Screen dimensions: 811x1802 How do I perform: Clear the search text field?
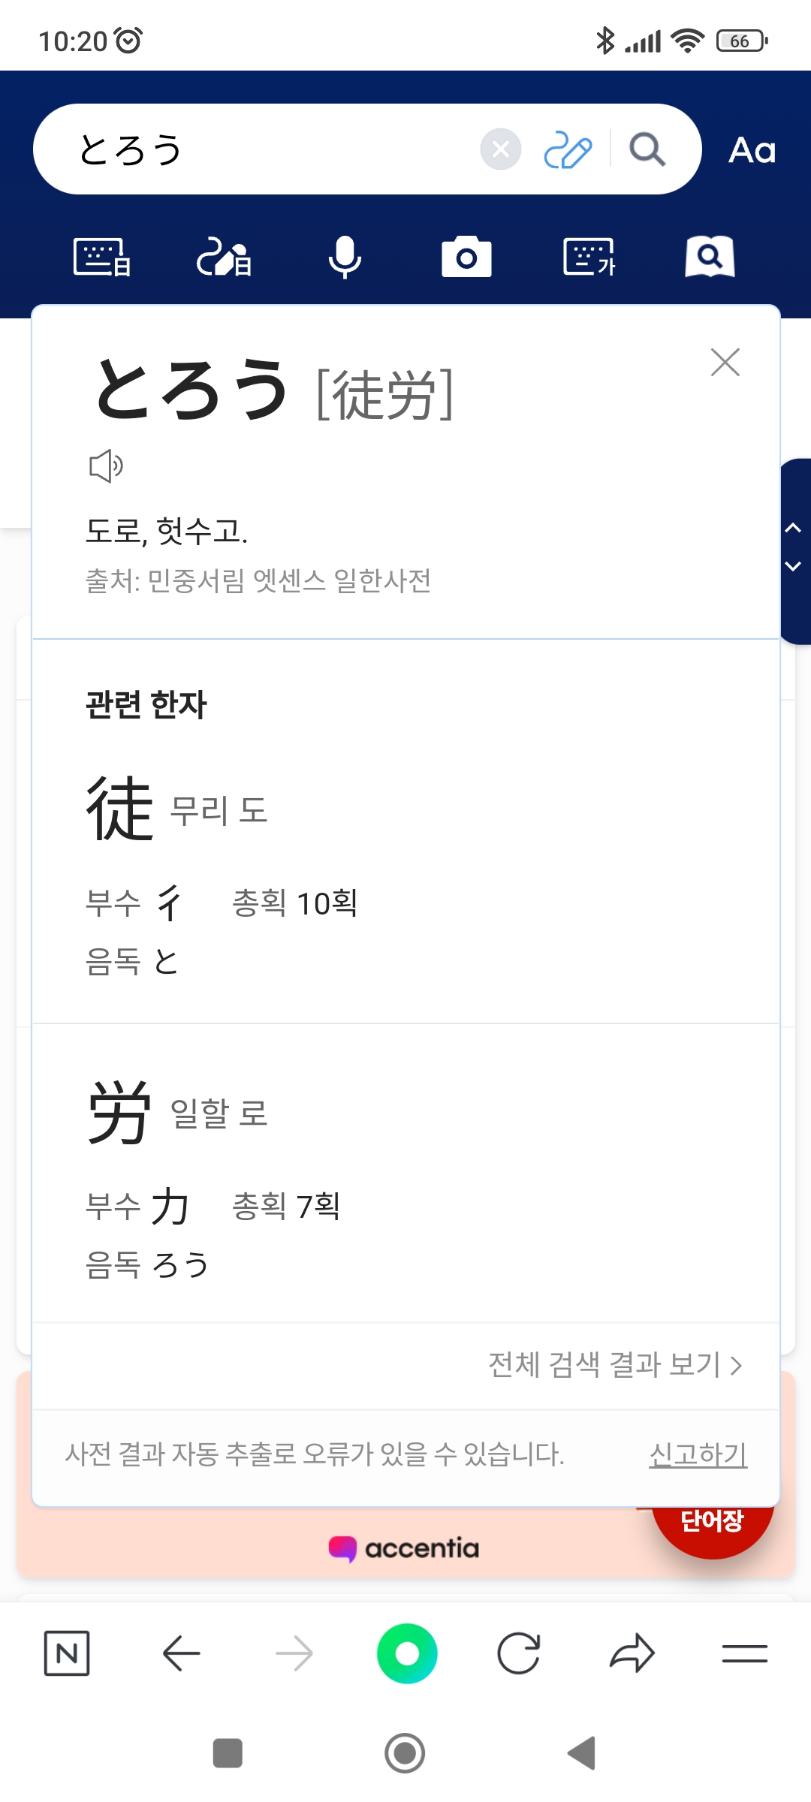[x=501, y=149]
